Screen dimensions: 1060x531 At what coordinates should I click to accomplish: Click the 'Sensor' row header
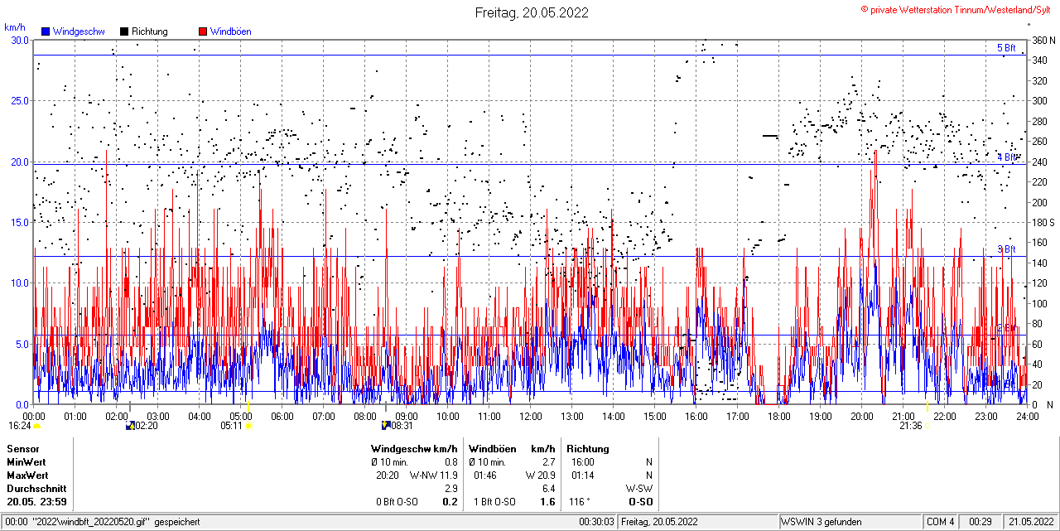coord(22,449)
